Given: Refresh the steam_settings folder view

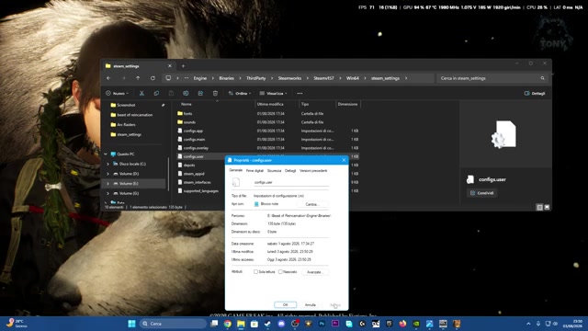Looking at the screenshot, I should 153,78.
